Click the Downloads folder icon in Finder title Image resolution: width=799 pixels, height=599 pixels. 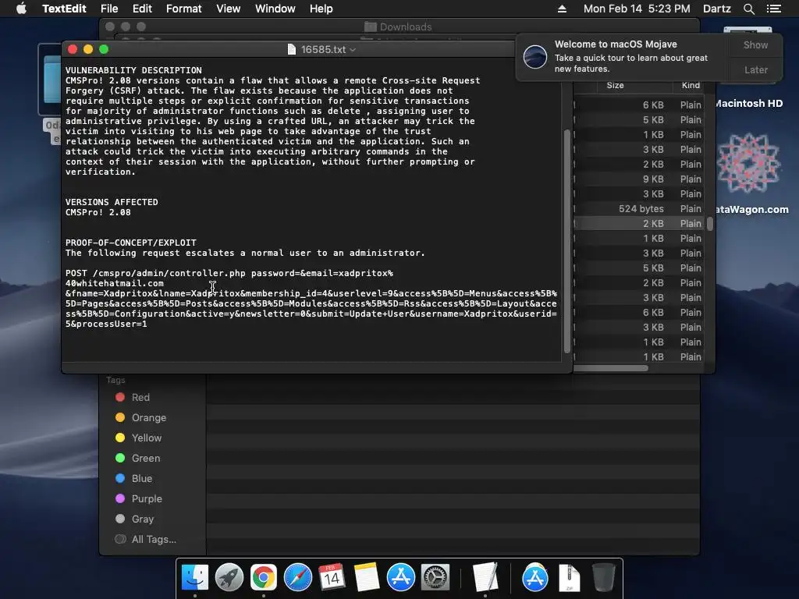coord(371,27)
